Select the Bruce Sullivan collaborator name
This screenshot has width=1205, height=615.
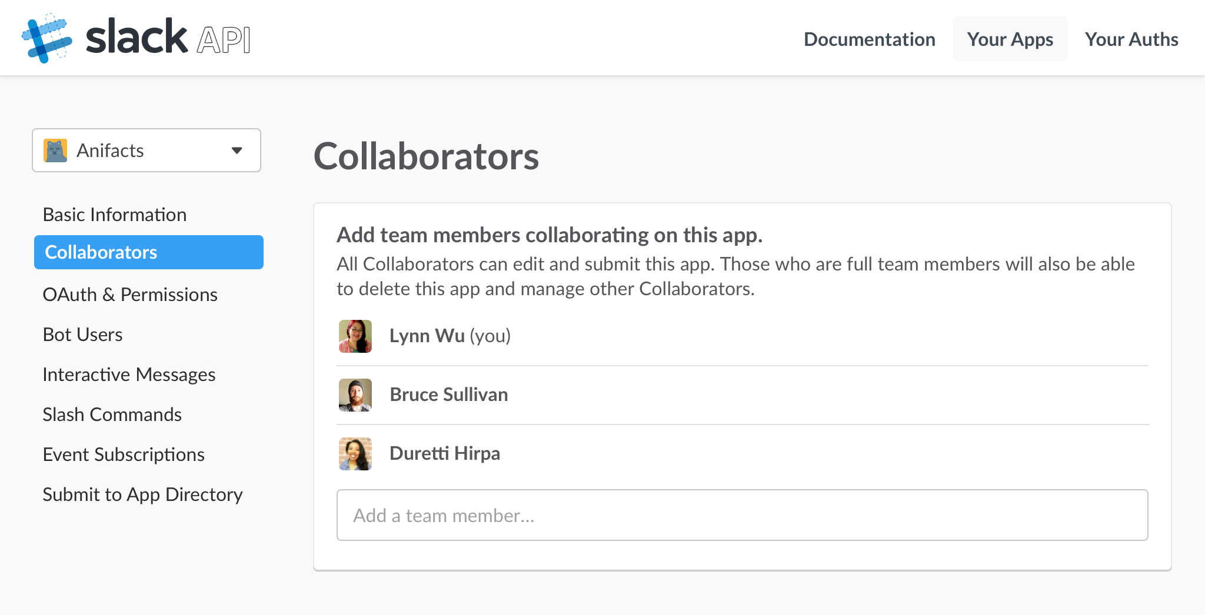(x=449, y=395)
